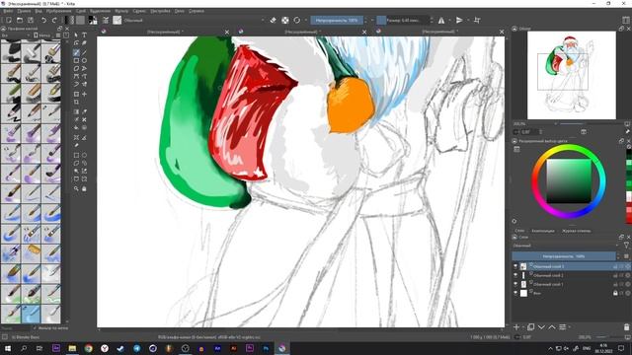Click the Save document toolbar icon
The height and width of the screenshot is (355, 632).
[x=31, y=20]
